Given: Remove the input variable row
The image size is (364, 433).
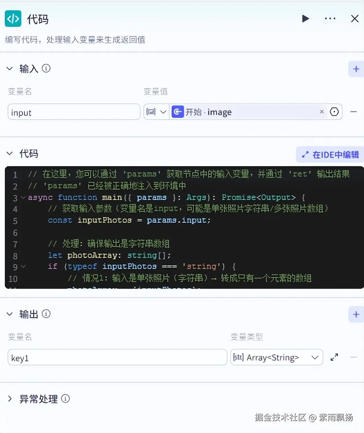Looking at the screenshot, I should click(x=353, y=112).
